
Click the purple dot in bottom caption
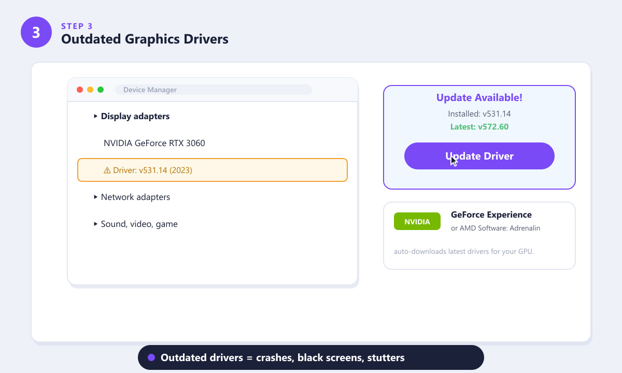coord(151,357)
